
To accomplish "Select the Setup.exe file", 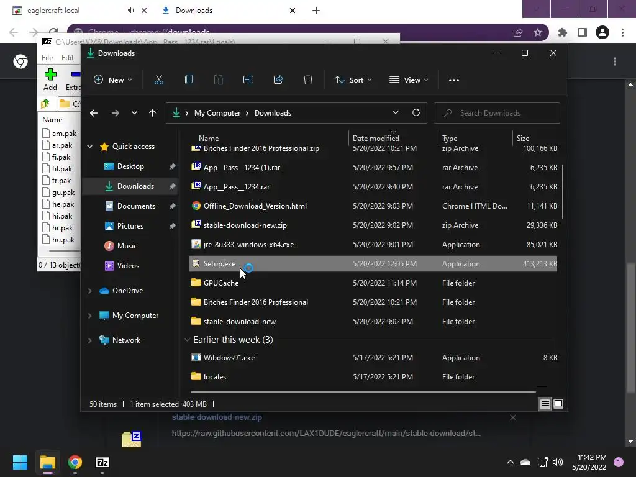I will tap(373, 264).
